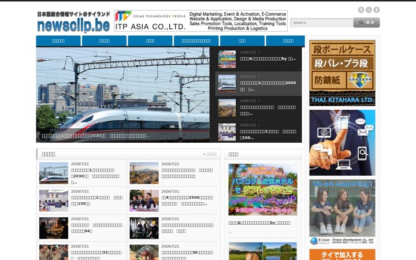Open the pickup article title containing 'by'
Viewport: 416px width, 260px height.
pos(259,223)
